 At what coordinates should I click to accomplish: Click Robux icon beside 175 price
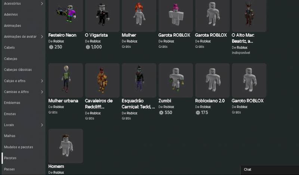tap(198, 113)
